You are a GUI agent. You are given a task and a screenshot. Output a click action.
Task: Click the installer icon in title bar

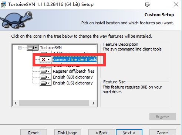[x=3, y=4]
